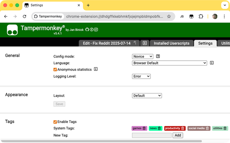Click the disabled Save button
The image size is (230, 143).
(59, 104)
